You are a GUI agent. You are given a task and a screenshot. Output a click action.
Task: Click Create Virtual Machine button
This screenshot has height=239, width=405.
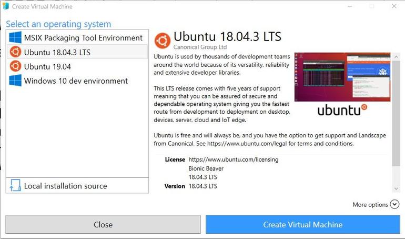click(303, 224)
